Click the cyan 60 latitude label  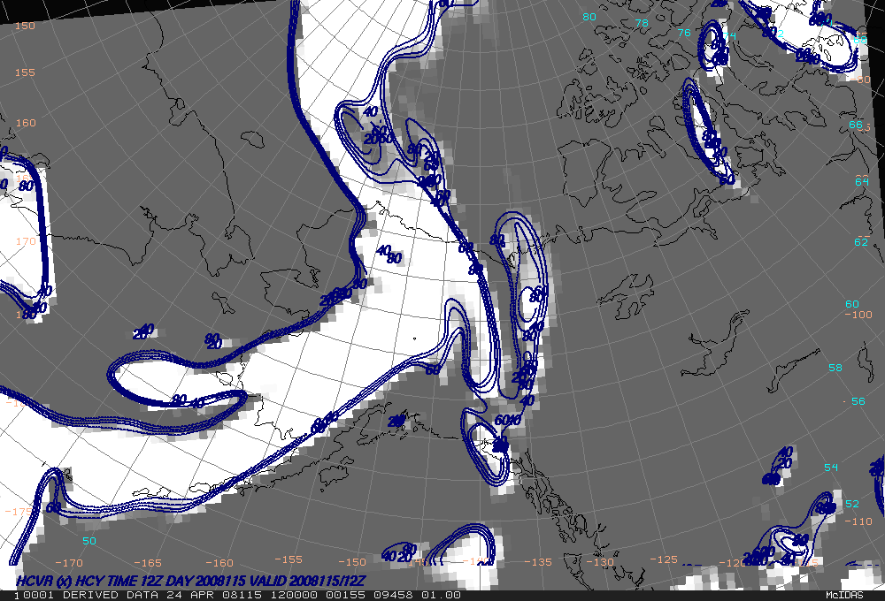(x=851, y=304)
